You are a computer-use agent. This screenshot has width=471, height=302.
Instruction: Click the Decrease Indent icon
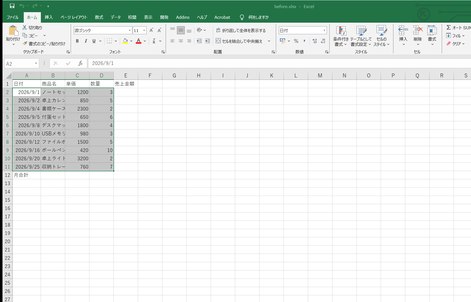click(199, 41)
